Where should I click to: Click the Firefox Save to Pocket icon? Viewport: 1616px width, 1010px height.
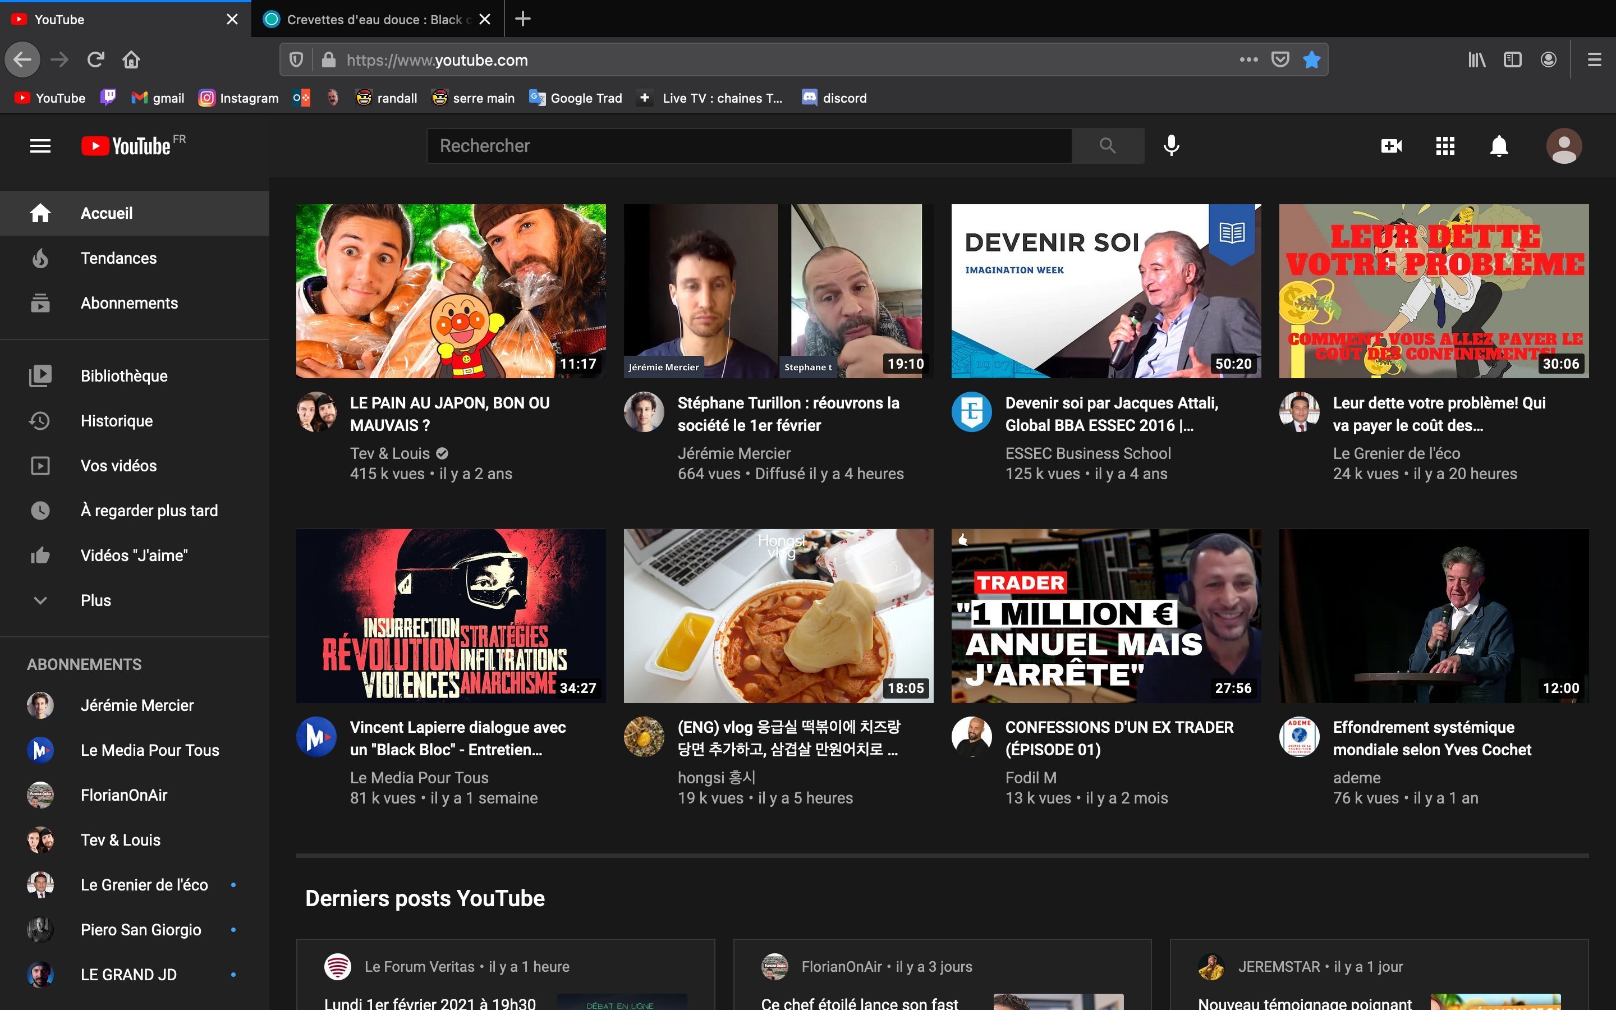[x=1279, y=59]
